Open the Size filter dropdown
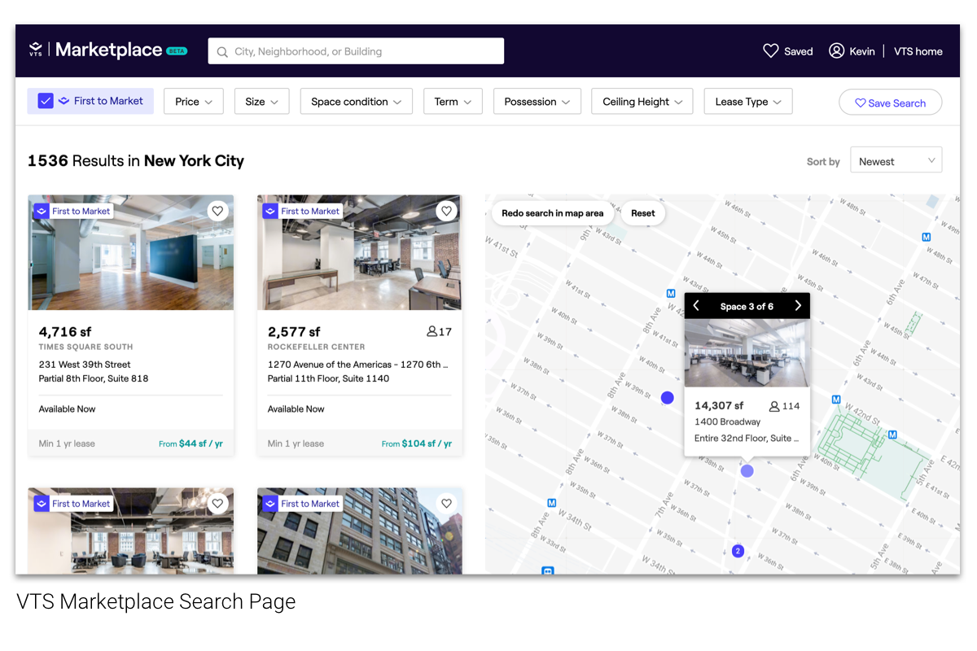Screen dimensions: 977x651 (262, 102)
